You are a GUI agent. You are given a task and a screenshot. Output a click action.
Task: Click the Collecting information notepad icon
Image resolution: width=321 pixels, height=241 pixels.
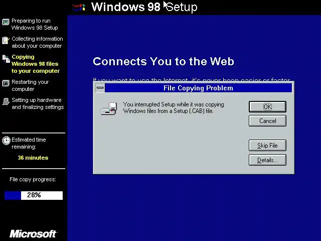coord(6,40)
